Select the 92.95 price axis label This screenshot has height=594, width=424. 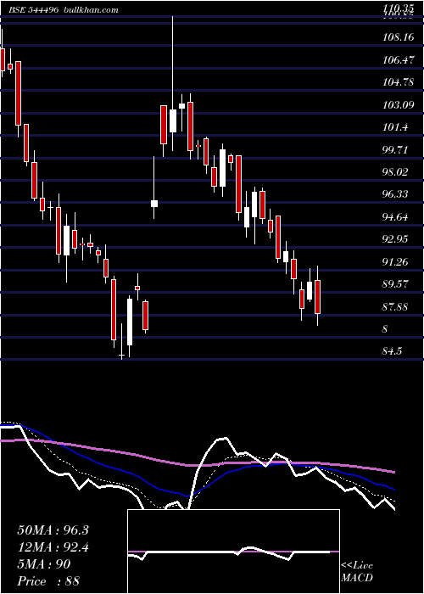pyautogui.click(x=395, y=239)
